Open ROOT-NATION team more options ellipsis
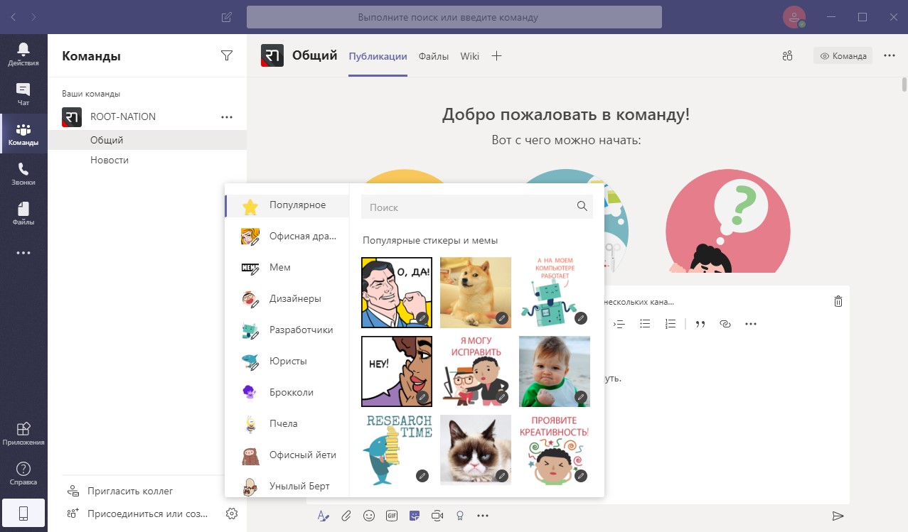 (227, 116)
